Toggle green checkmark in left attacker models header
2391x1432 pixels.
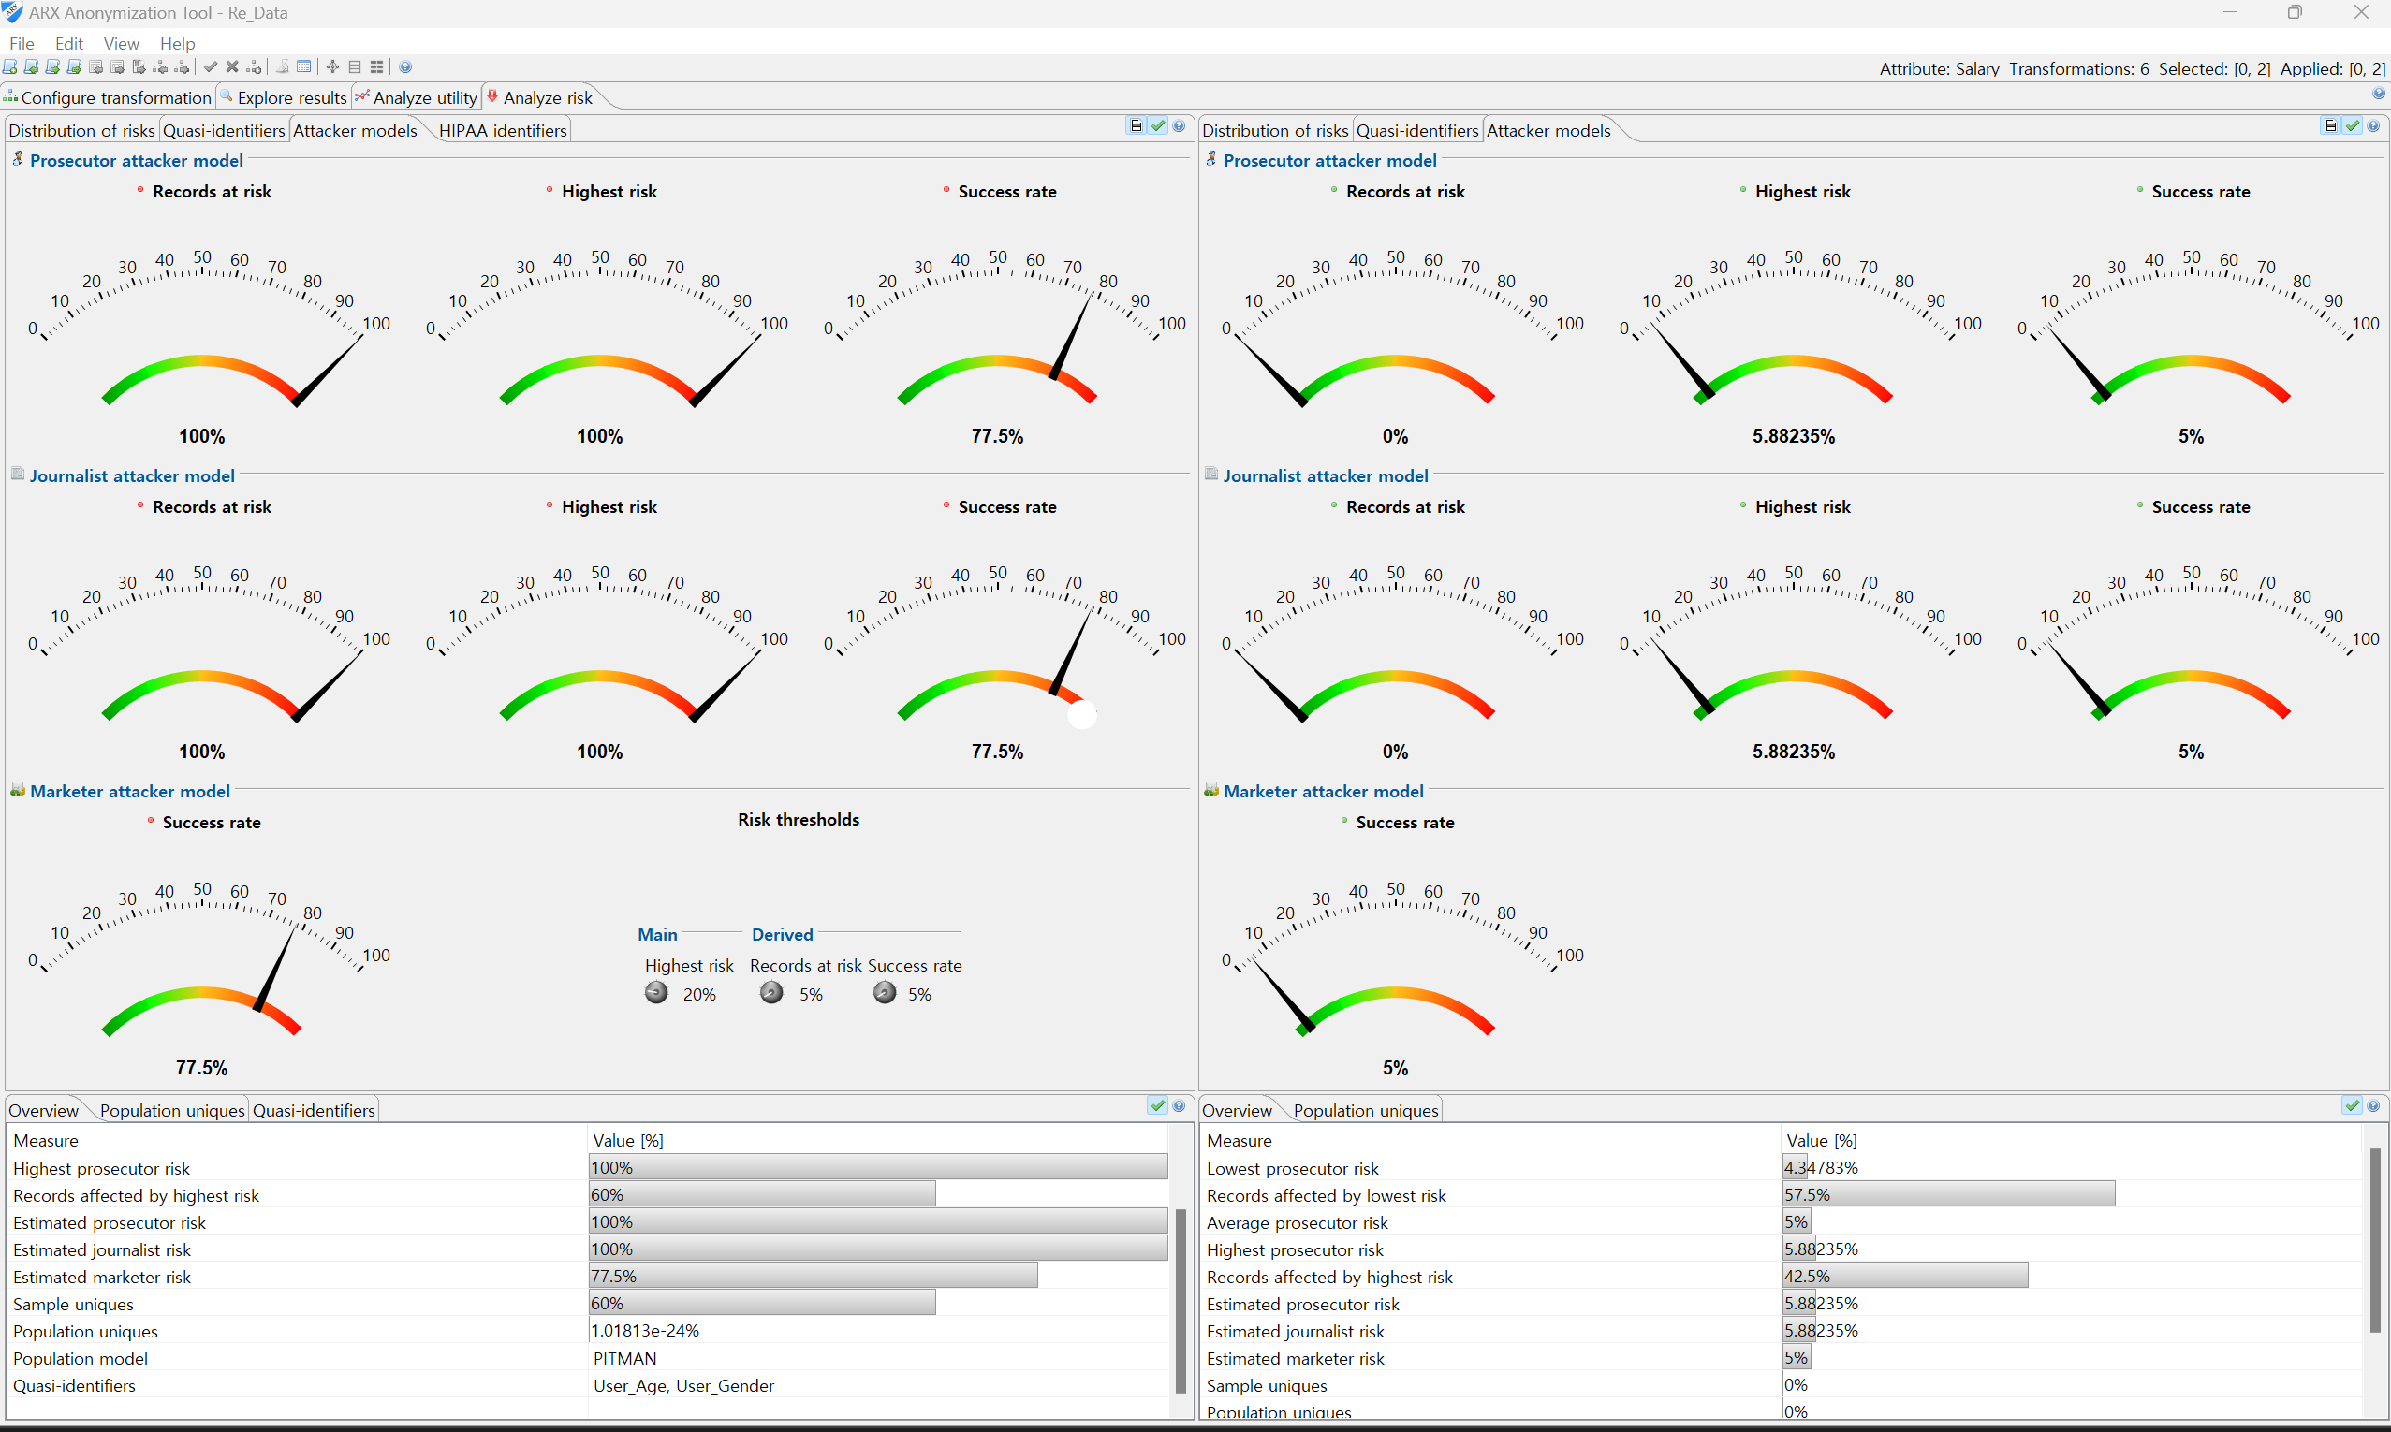coord(1158,126)
